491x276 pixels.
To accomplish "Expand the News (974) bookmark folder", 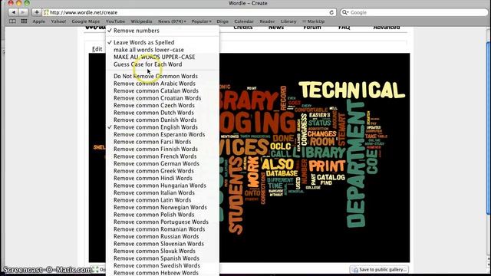I will tap(172, 21).
